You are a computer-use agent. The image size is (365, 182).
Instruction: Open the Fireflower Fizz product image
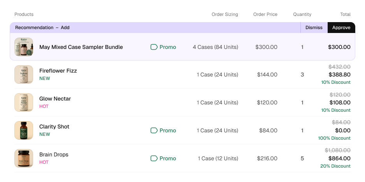pyautogui.click(x=24, y=75)
